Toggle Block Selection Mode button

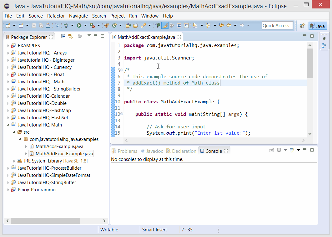tap(179, 26)
